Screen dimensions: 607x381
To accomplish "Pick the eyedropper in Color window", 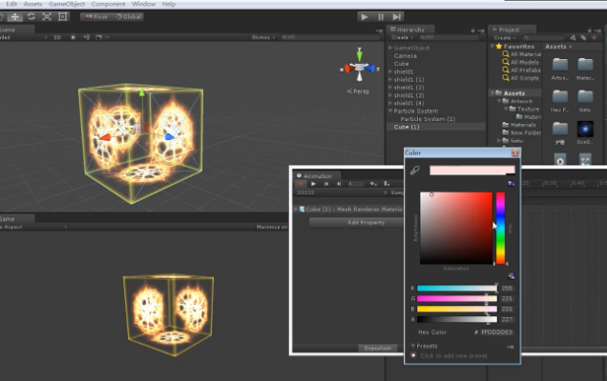I will [414, 170].
